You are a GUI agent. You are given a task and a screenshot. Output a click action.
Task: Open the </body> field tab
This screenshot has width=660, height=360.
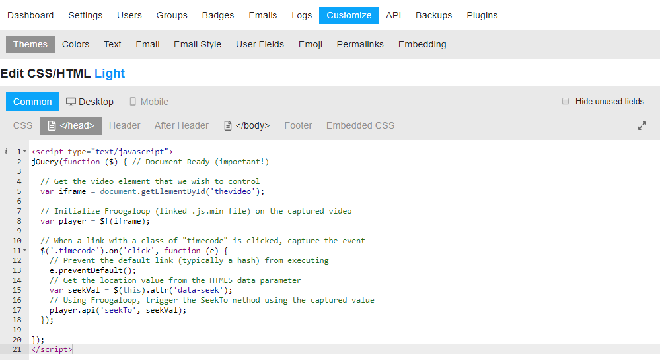coord(246,125)
